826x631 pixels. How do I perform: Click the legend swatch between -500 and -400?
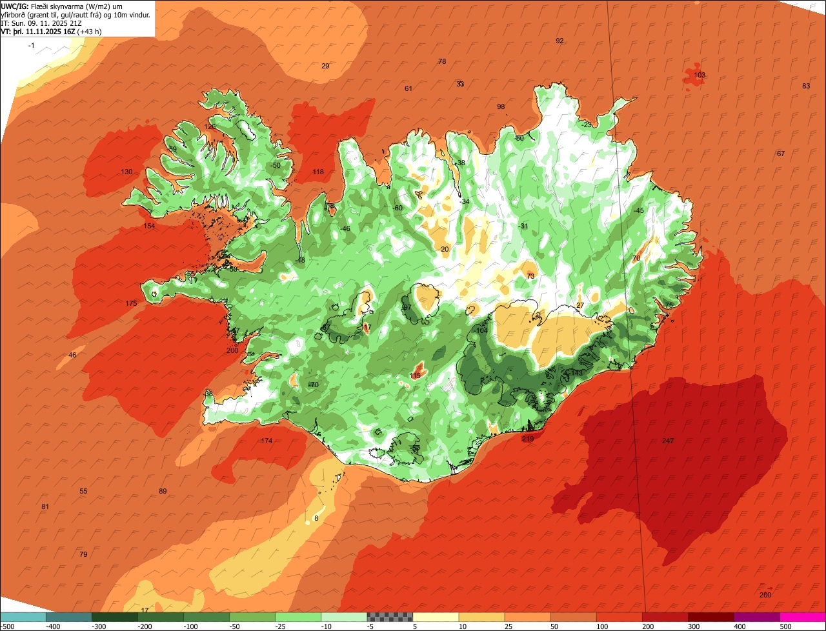pyautogui.click(x=23, y=617)
